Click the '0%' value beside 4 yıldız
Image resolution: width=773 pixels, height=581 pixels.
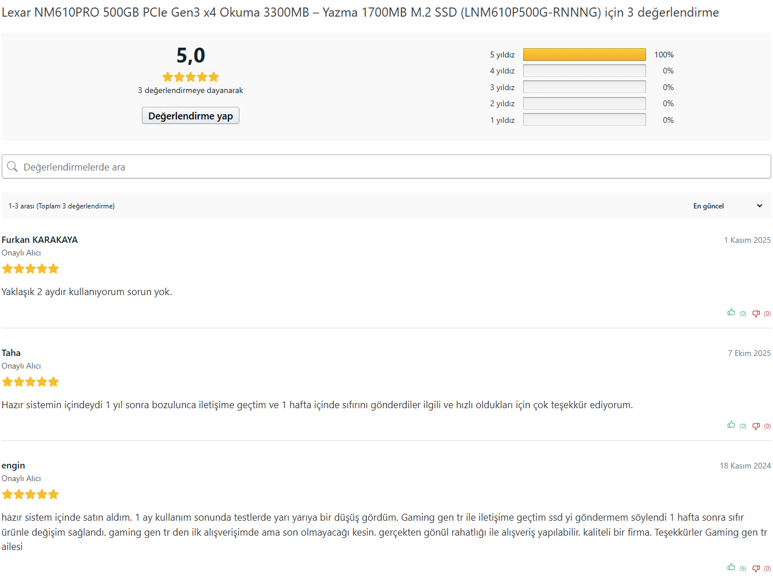coord(668,71)
